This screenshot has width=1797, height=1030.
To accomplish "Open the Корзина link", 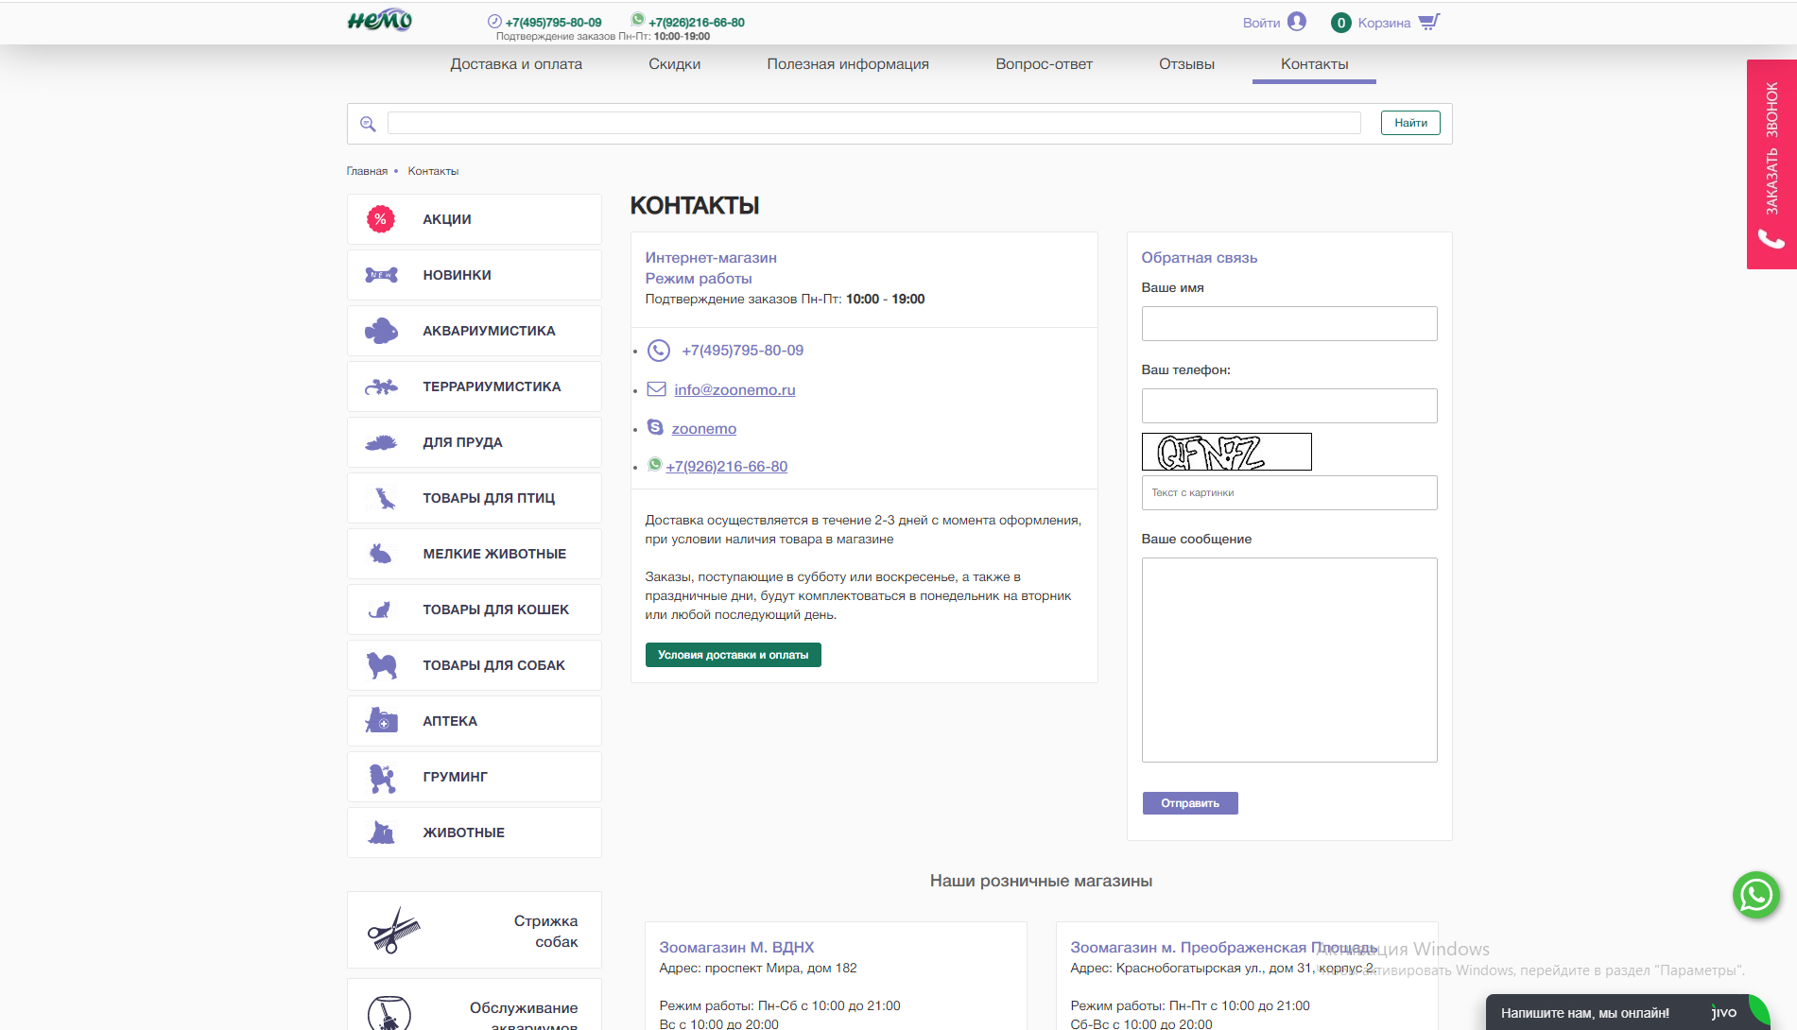I will point(1384,23).
